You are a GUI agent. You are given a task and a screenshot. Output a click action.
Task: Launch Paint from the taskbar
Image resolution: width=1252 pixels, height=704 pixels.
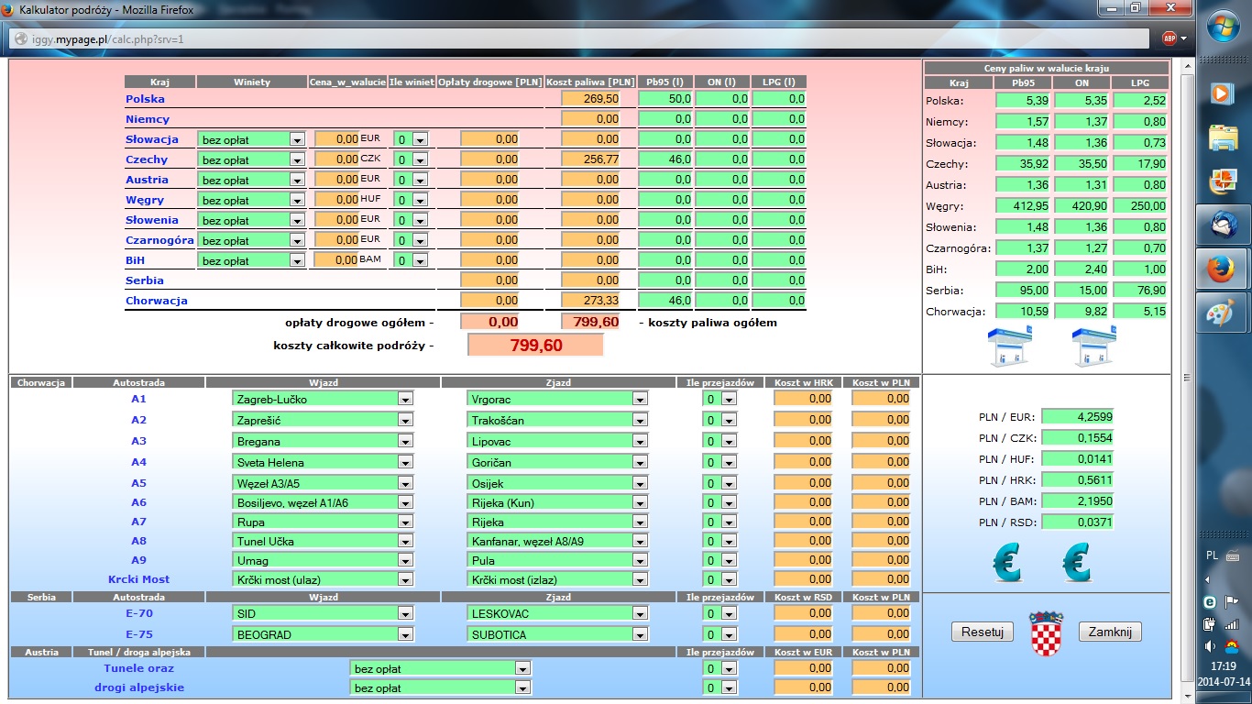(1223, 313)
